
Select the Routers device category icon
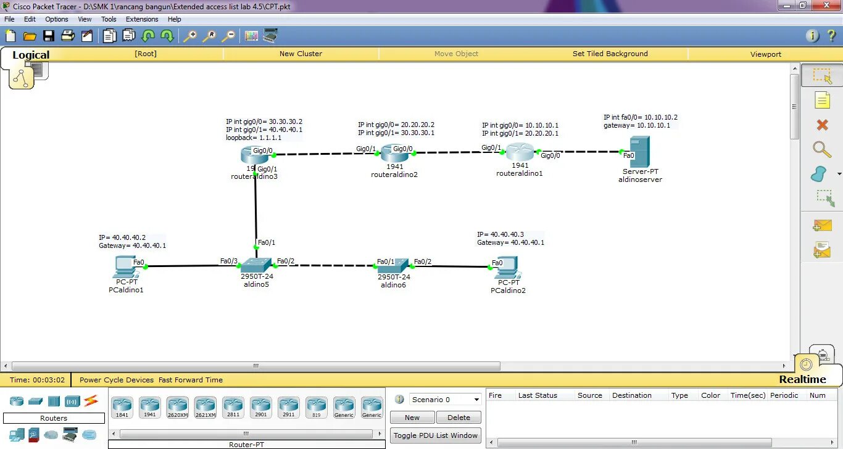17,402
